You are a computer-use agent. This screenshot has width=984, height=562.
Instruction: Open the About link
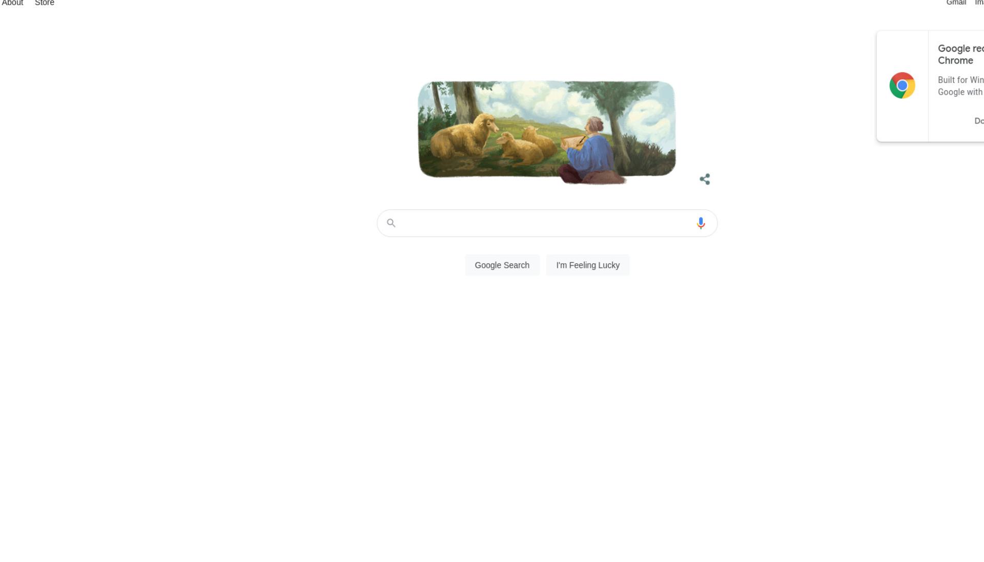12,3
